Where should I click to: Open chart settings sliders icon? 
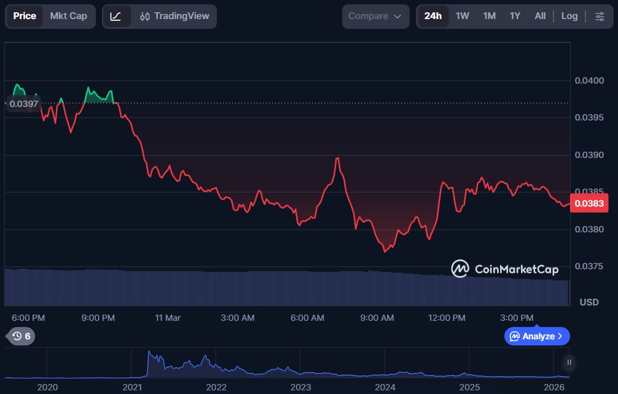click(x=599, y=17)
